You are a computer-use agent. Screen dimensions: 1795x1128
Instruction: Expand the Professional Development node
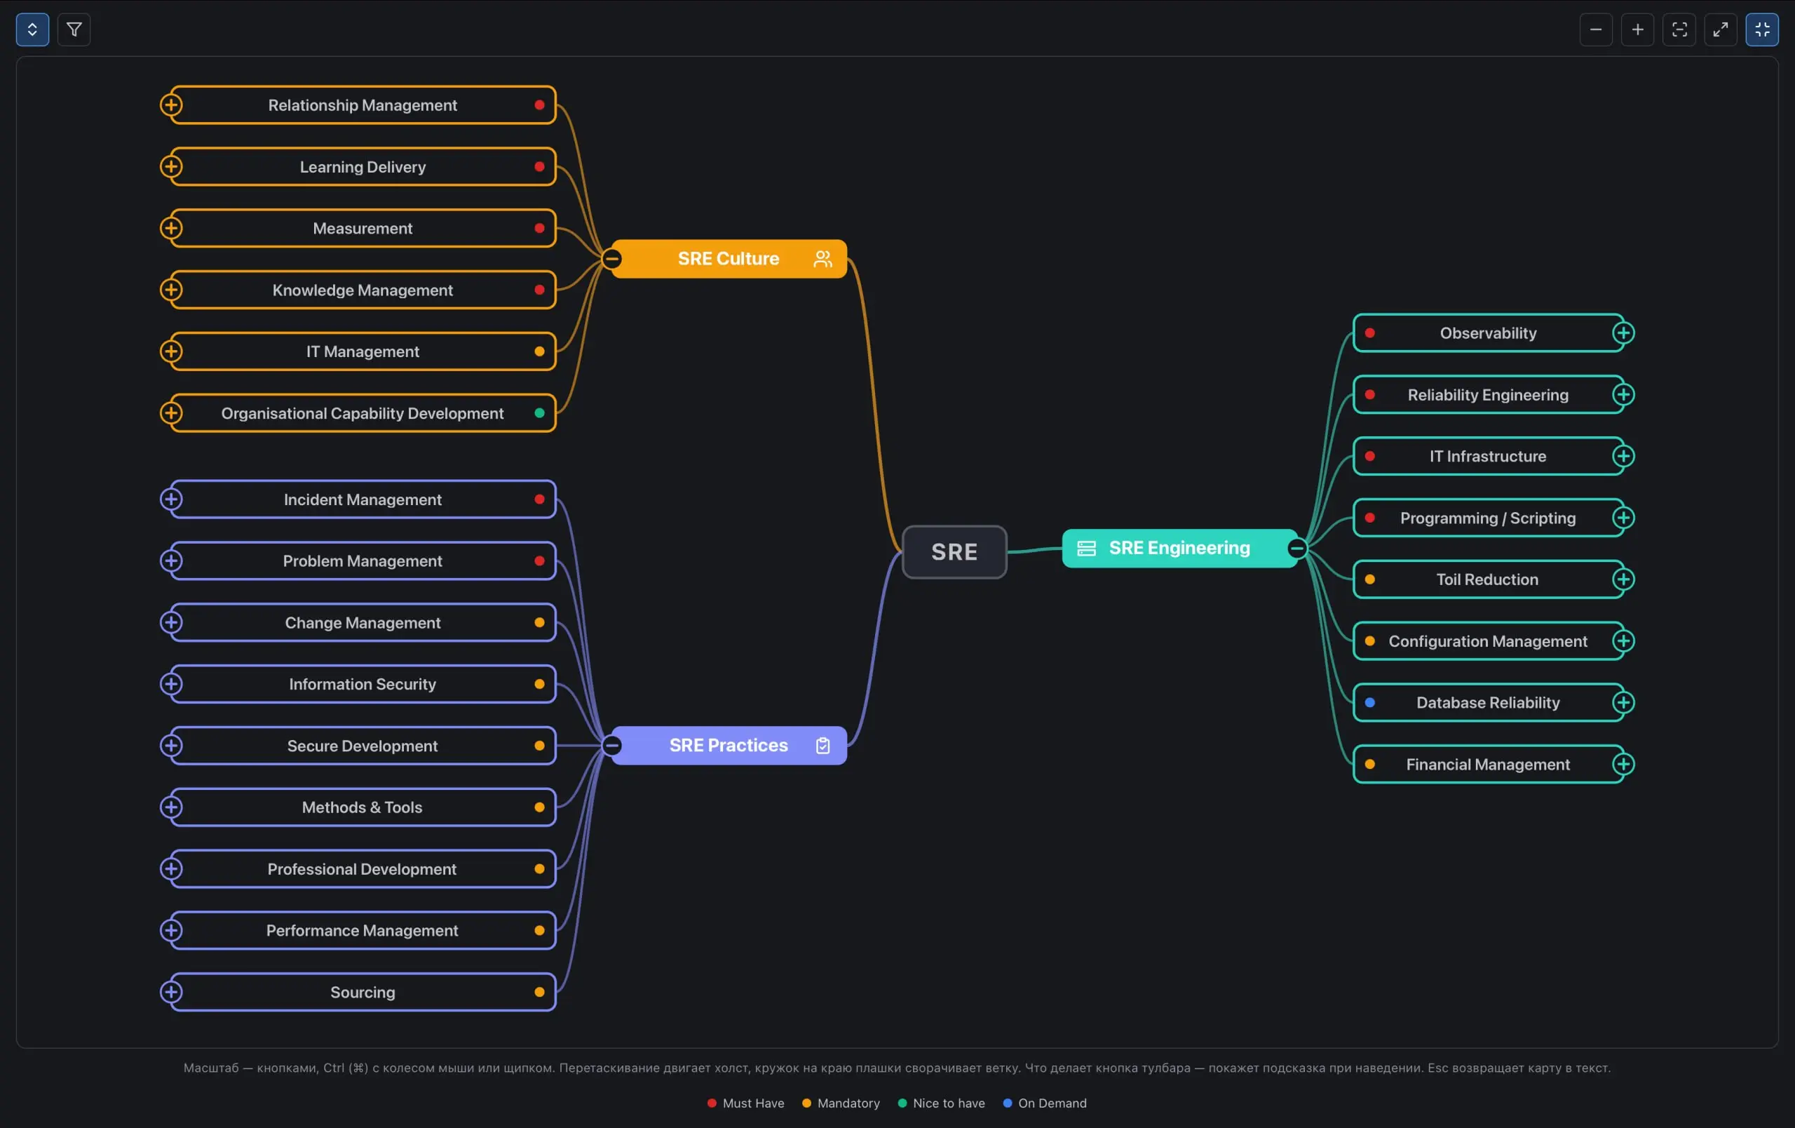[x=172, y=868]
